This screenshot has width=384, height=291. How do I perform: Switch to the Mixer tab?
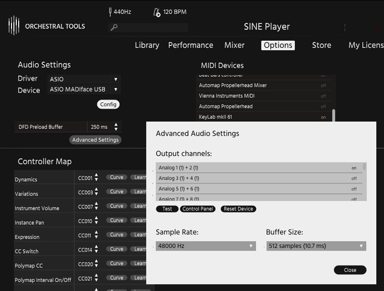click(x=234, y=45)
